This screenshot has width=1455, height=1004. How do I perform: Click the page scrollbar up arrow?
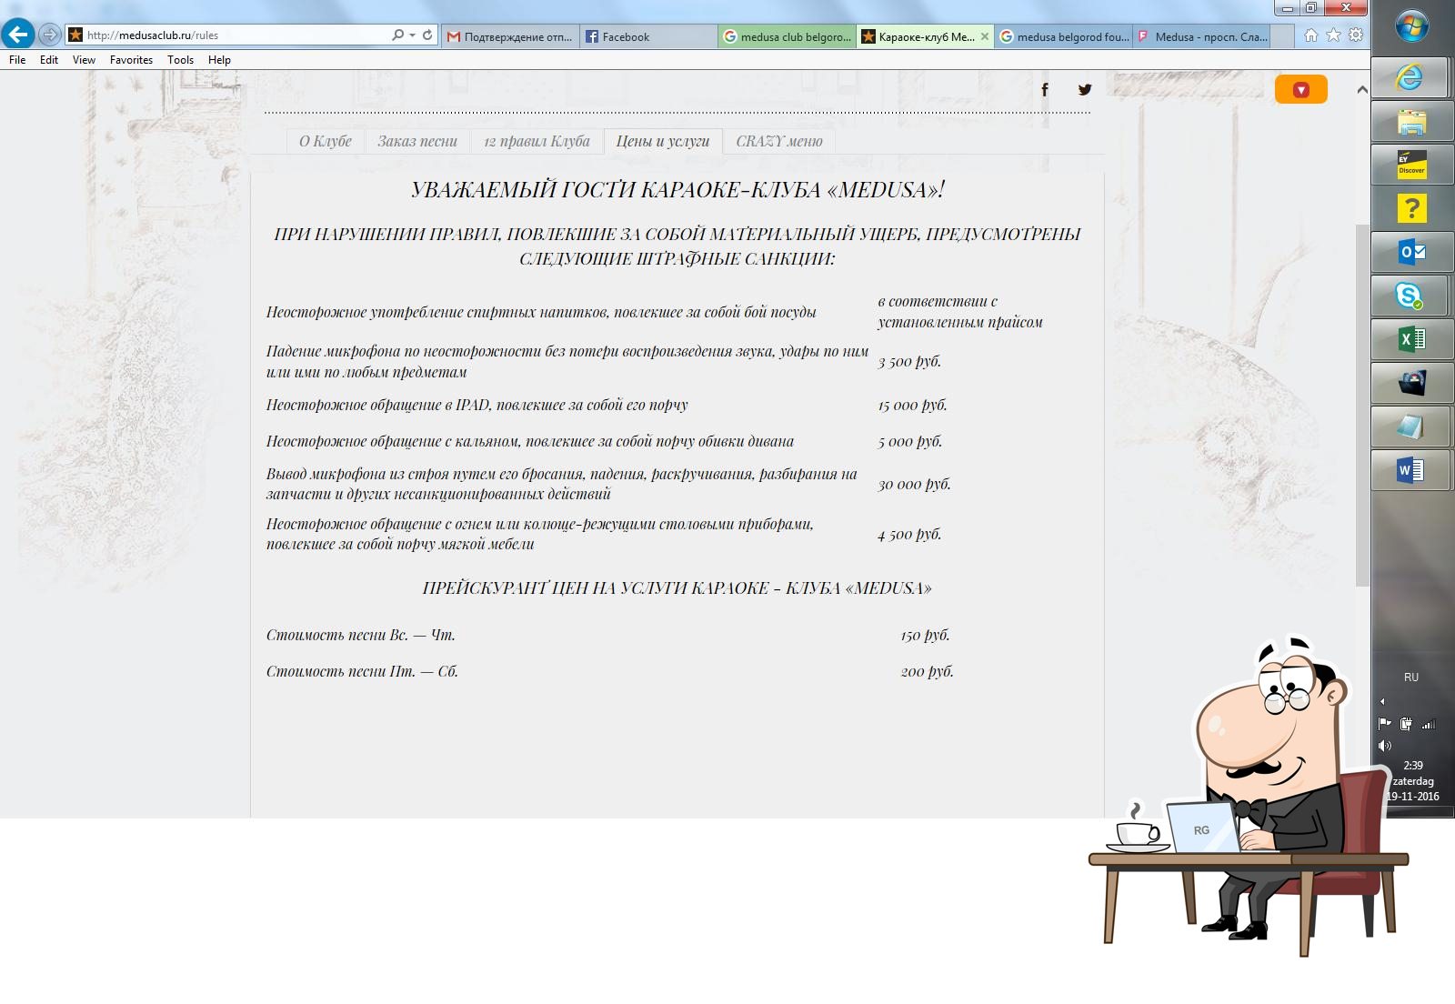(x=1362, y=89)
